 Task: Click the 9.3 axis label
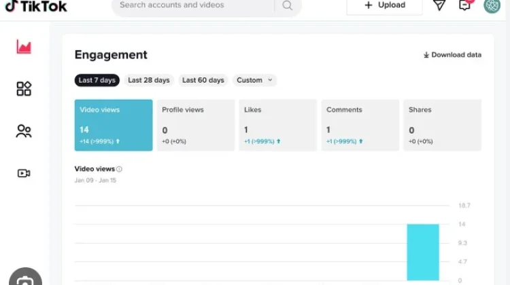462,243
